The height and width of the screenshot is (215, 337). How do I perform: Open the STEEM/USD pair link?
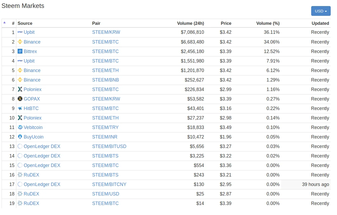(106, 194)
